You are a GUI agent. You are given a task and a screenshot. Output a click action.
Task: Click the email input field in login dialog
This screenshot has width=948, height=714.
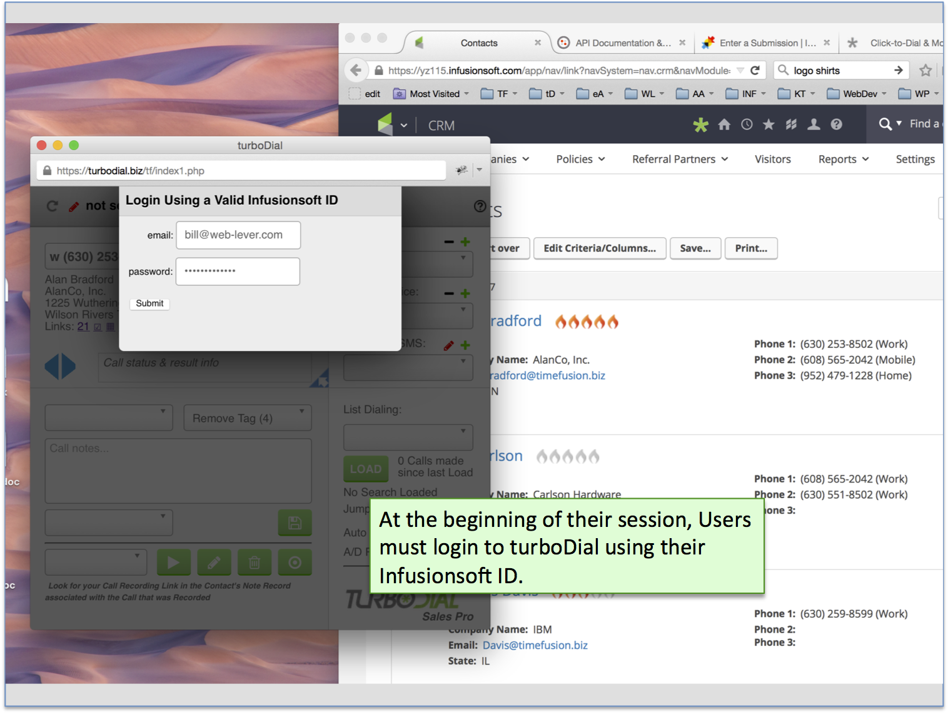pyautogui.click(x=238, y=235)
